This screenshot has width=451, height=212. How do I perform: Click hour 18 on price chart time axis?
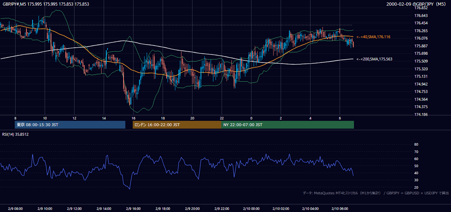point(163,118)
